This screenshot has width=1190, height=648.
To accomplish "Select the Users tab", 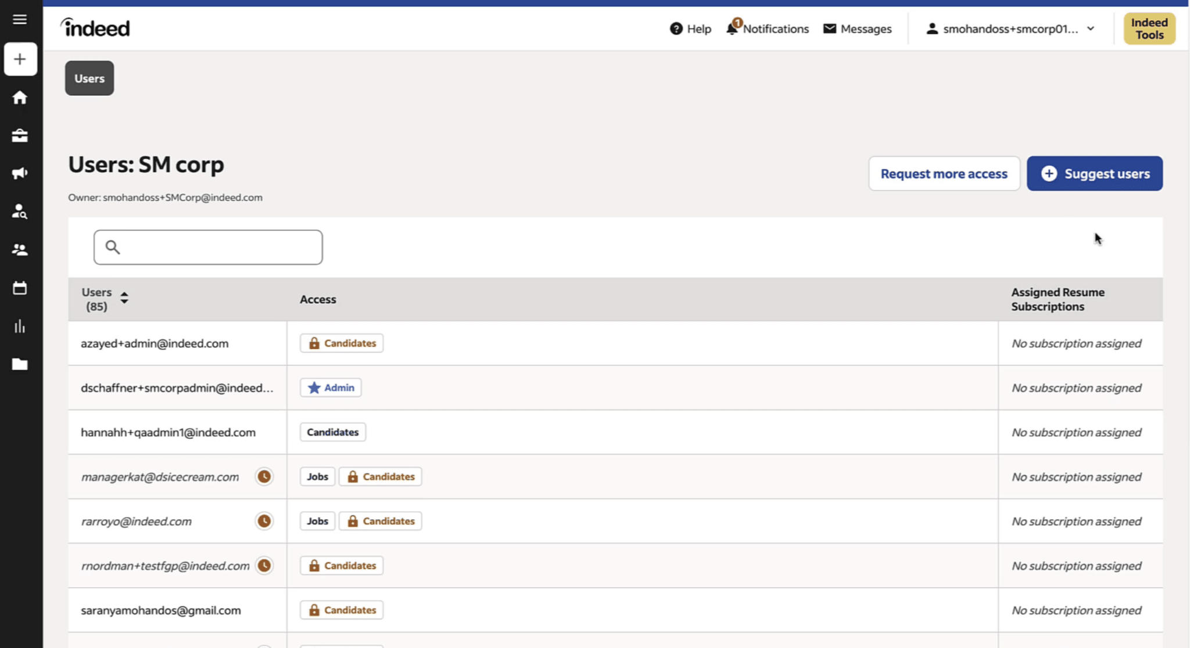I will pyautogui.click(x=89, y=78).
